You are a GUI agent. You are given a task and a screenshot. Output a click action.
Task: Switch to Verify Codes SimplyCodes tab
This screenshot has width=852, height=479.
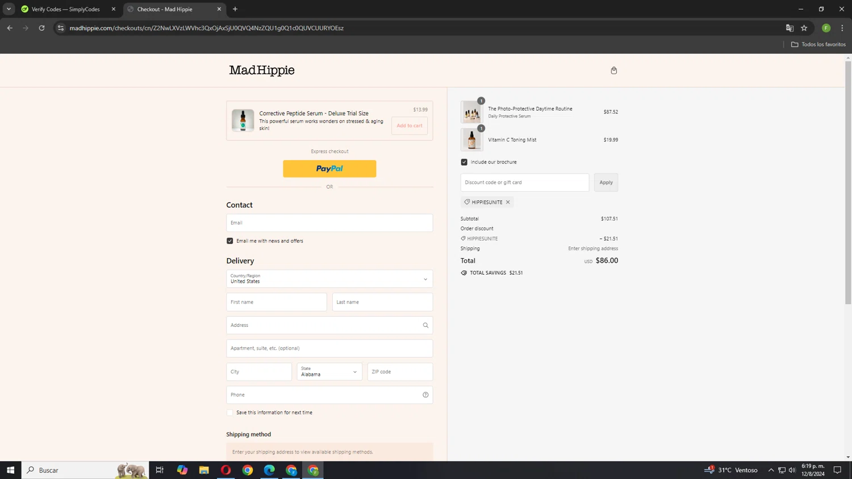coord(65,9)
